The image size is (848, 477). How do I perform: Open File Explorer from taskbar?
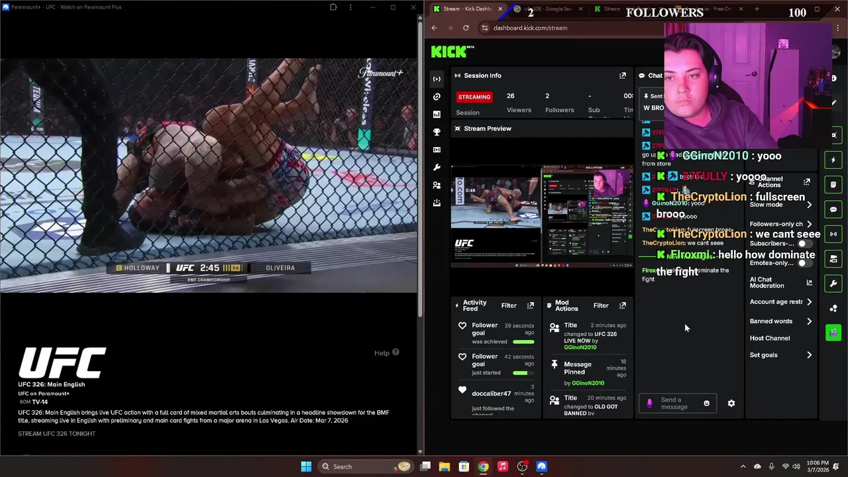pos(445,466)
